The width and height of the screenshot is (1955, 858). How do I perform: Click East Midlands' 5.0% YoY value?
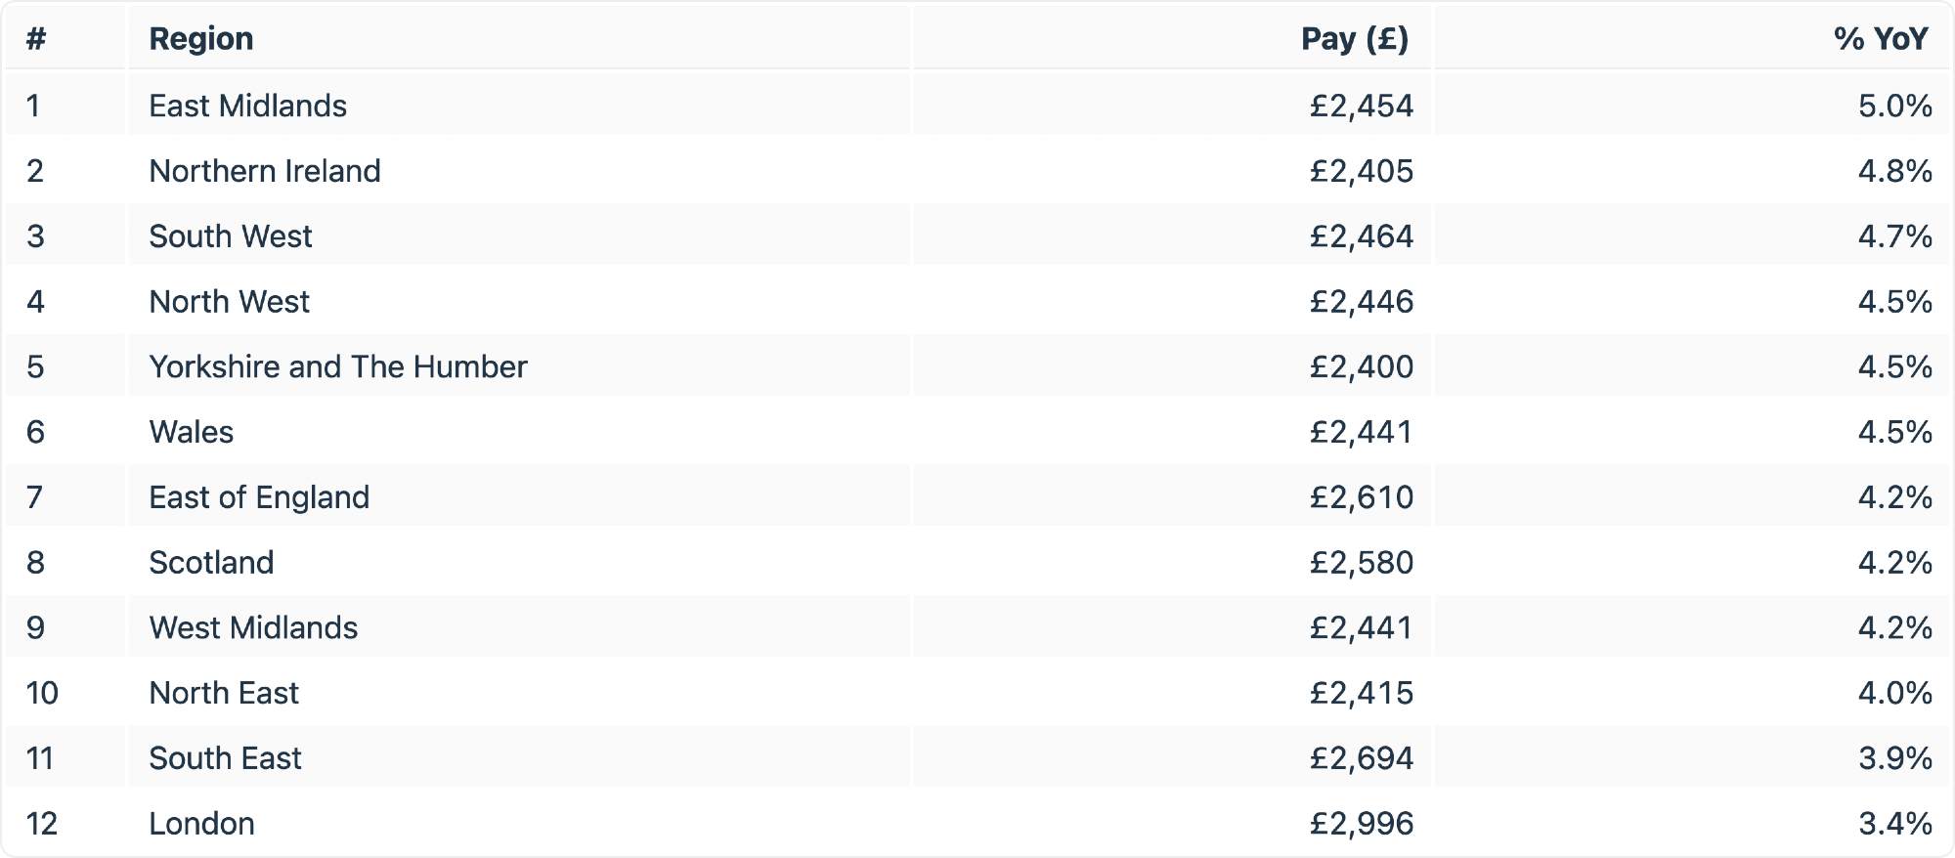tap(1894, 106)
